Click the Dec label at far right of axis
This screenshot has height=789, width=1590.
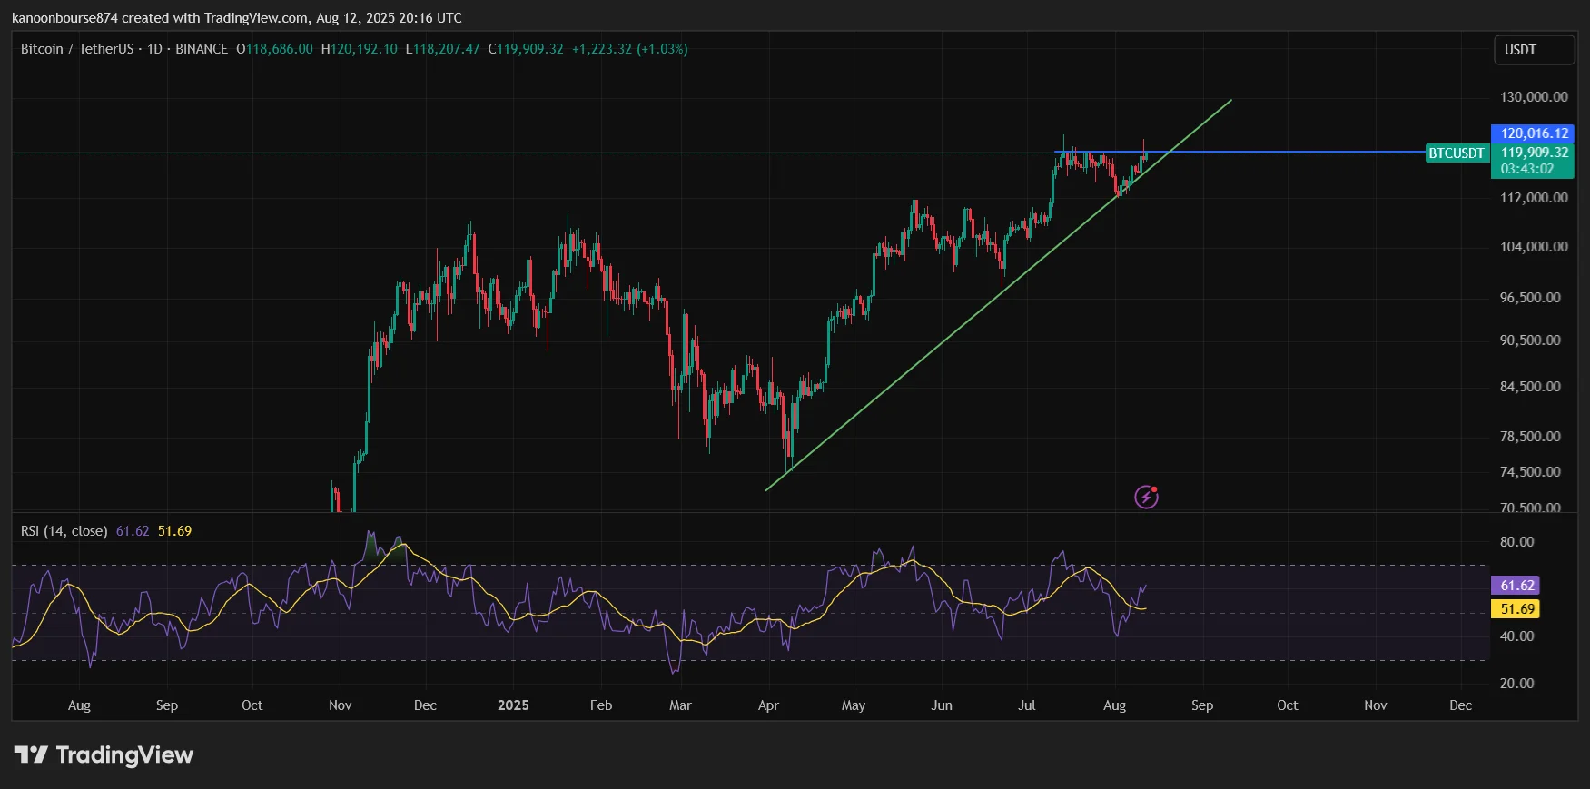1460,705
